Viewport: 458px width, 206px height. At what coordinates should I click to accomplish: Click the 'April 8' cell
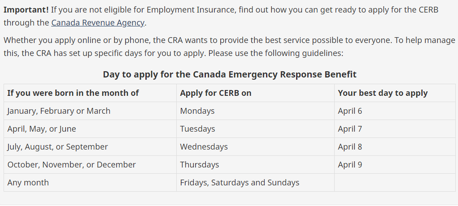pyautogui.click(x=395, y=147)
